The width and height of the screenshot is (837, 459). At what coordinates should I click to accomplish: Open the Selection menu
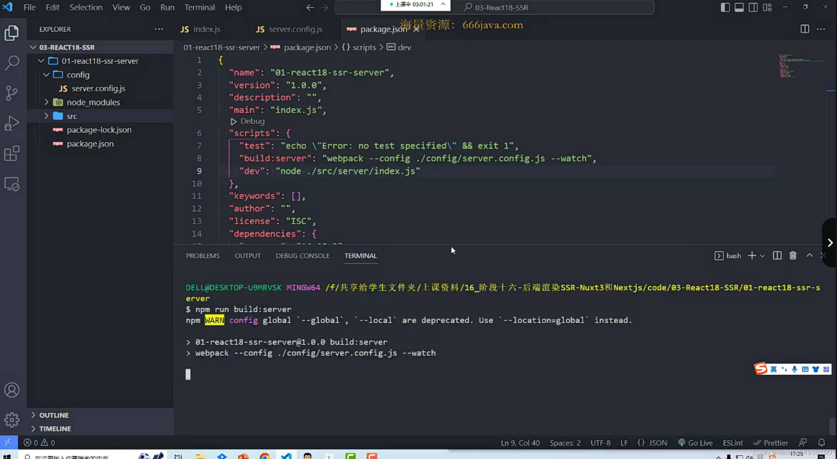click(x=86, y=8)
